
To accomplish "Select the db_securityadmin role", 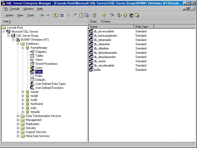I will pyautogui.click(x=104, y=65).
